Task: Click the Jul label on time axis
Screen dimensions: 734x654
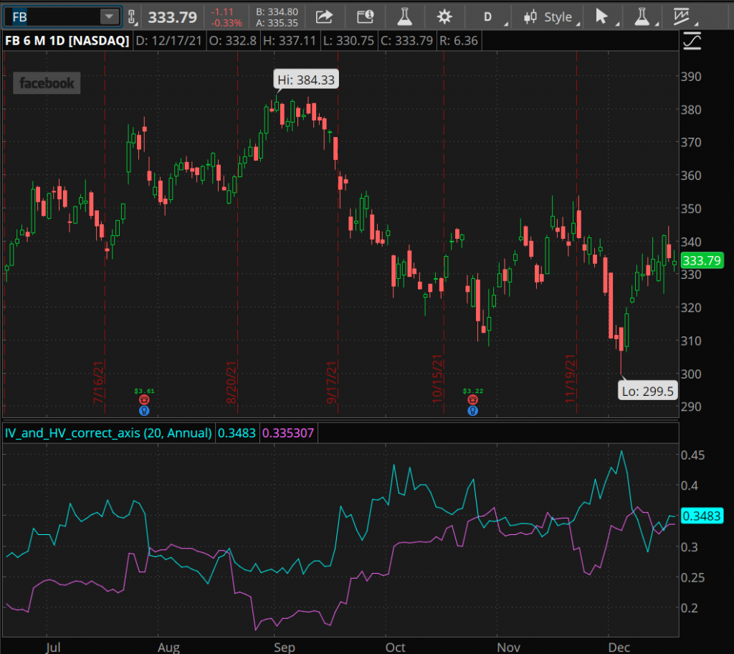Action: click(x=53, y=647)
